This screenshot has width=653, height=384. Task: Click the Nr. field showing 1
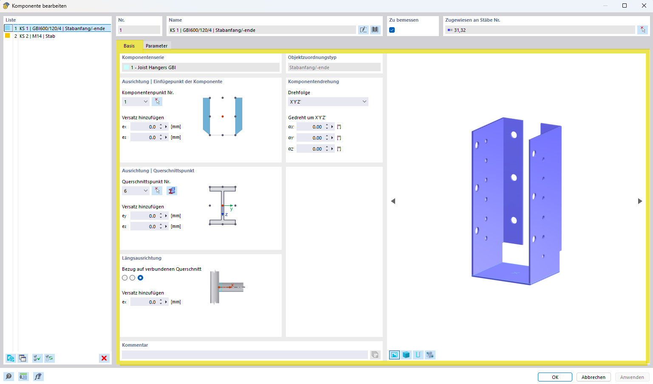click(x=139, y=30)
